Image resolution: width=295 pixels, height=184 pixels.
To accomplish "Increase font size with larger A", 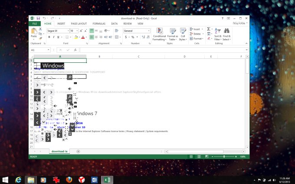I will pyautogui.click(x=81, y=31).
